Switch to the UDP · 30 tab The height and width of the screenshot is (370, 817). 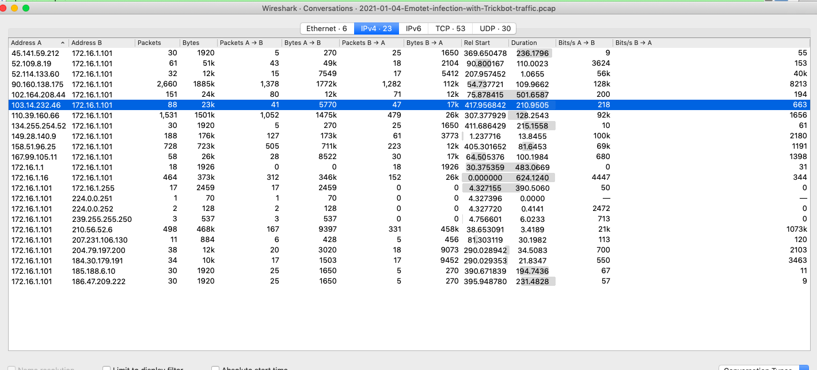pos(494,28)
